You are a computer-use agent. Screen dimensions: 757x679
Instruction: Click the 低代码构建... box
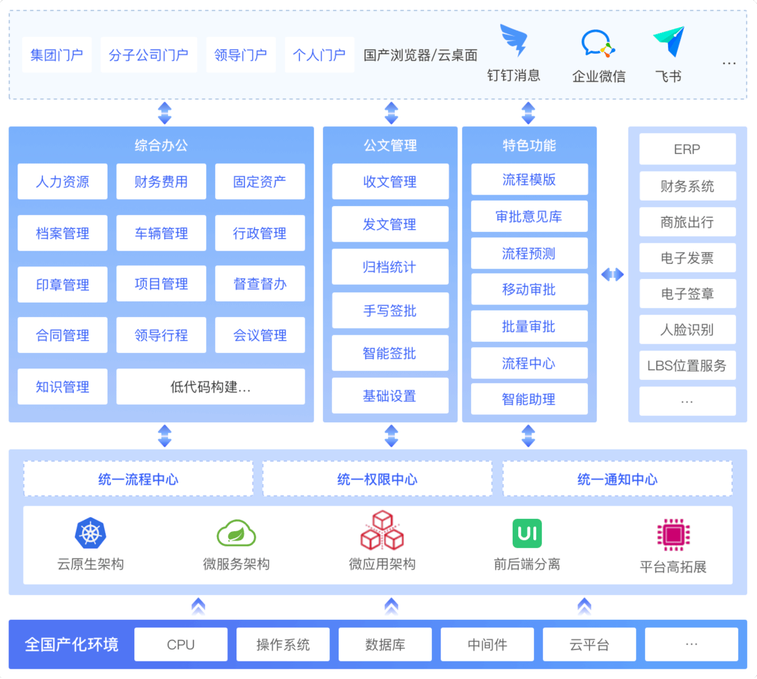[210, 387]
